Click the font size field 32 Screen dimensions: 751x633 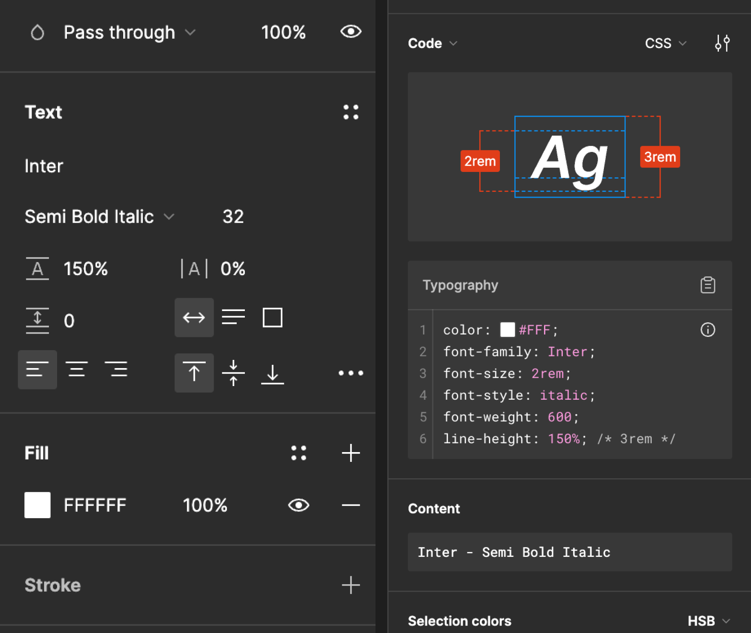233,216
